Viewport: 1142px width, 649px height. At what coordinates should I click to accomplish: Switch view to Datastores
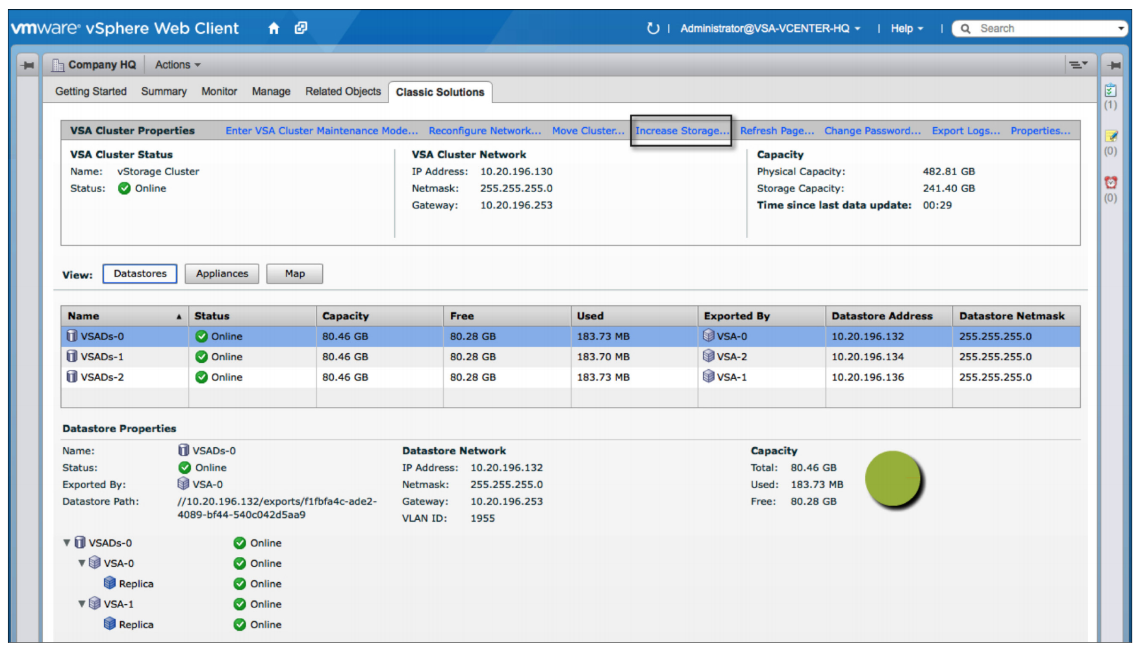tap(140, 274)
